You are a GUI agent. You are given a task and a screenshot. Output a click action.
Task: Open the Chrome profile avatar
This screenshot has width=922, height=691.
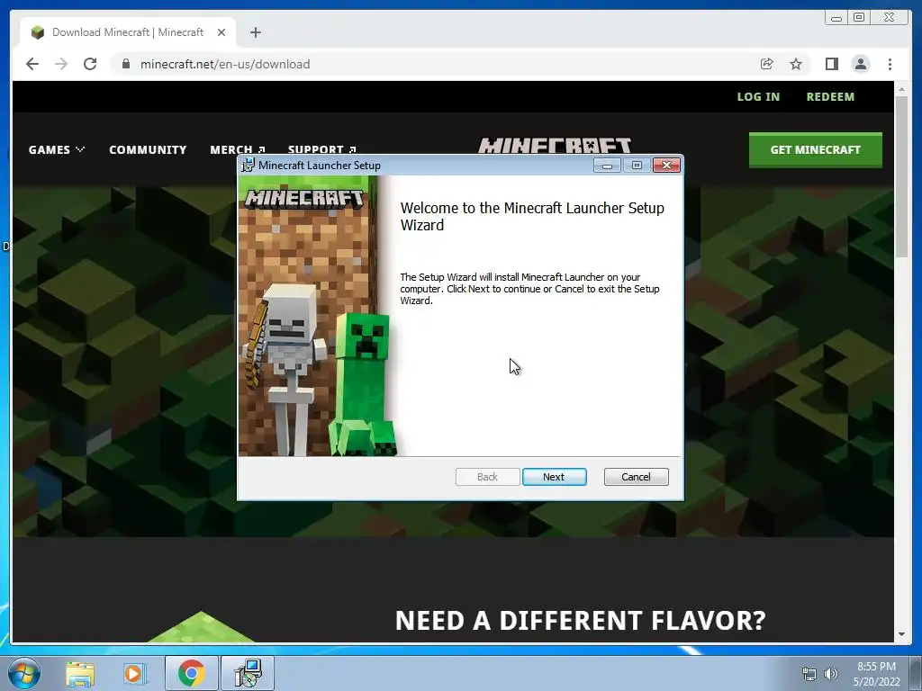860,64
